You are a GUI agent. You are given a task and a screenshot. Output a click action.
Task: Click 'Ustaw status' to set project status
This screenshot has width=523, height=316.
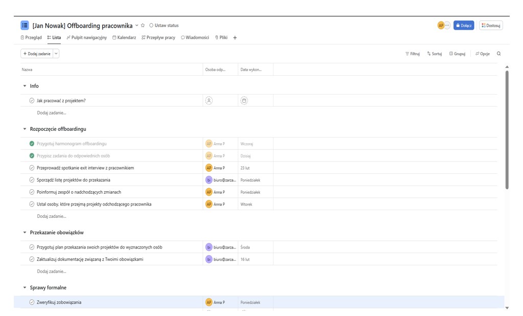click(164, 26)
